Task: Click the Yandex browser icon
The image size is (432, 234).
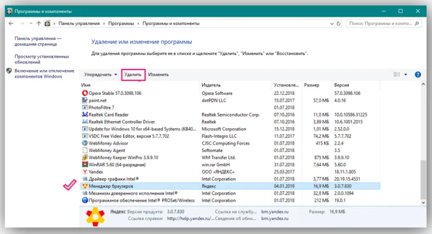Action: 85,172
